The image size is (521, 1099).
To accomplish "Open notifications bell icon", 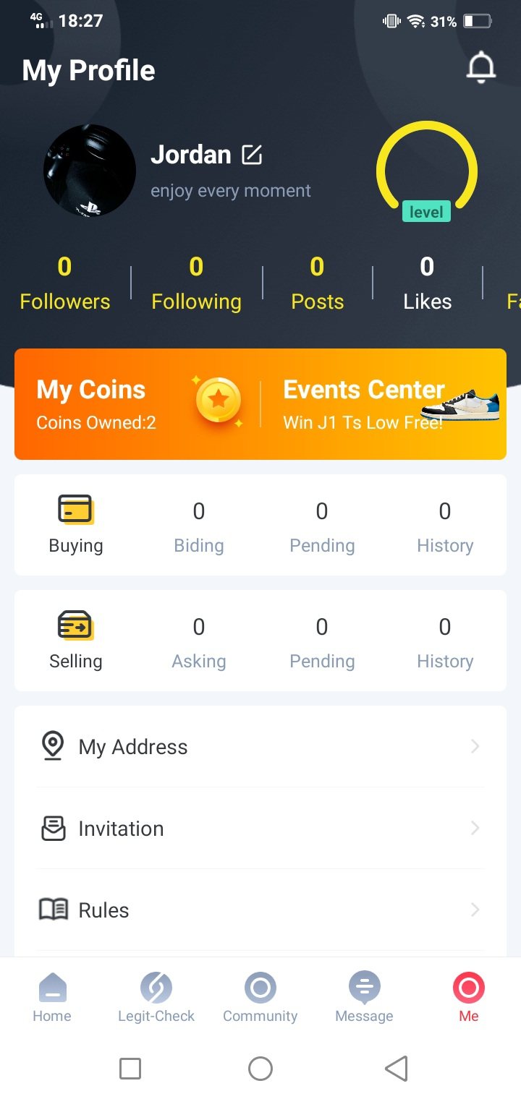I will (x=480, y=69).
